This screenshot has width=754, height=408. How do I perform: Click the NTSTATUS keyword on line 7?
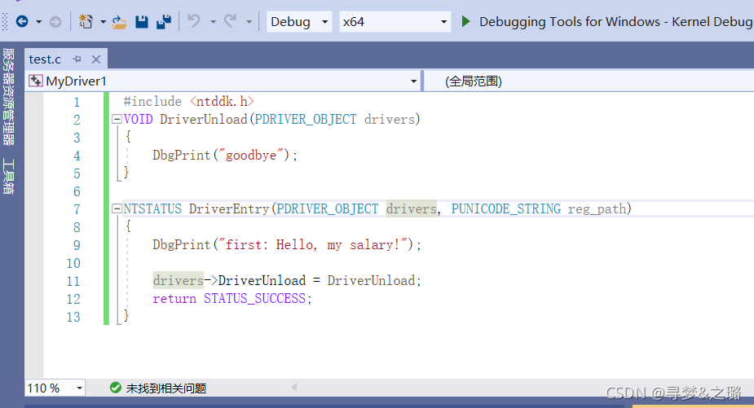(152, 208)
